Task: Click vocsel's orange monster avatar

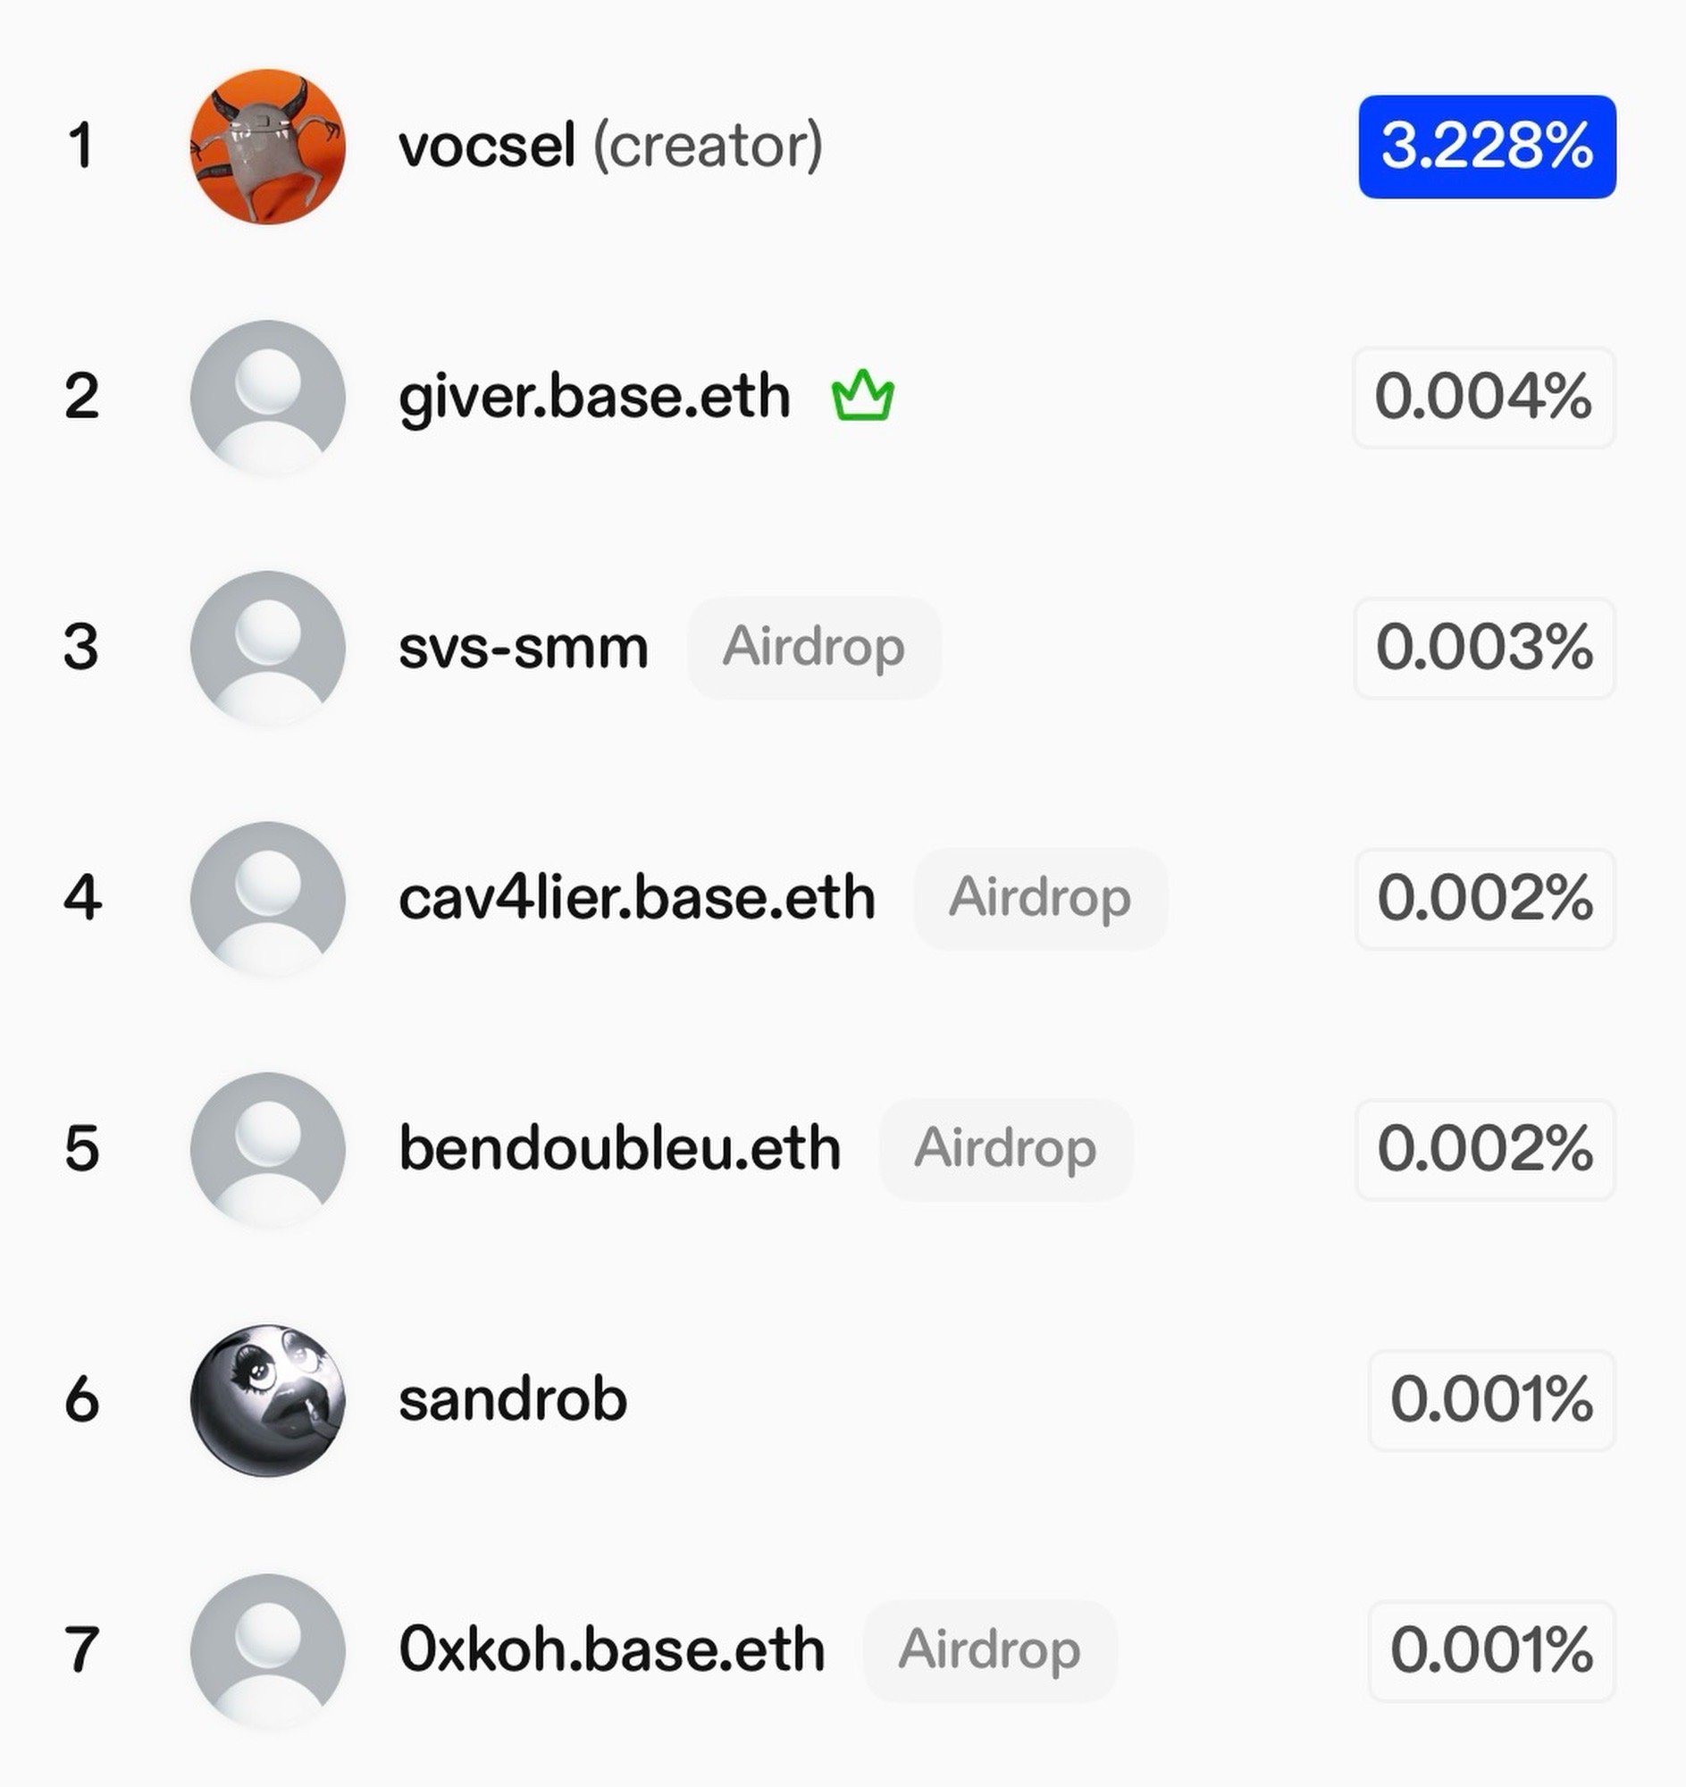Action: pyautogui.click(x=268, y=147)
